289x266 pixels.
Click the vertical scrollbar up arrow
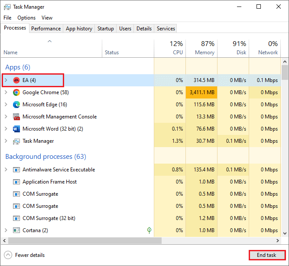click(285, 62)
